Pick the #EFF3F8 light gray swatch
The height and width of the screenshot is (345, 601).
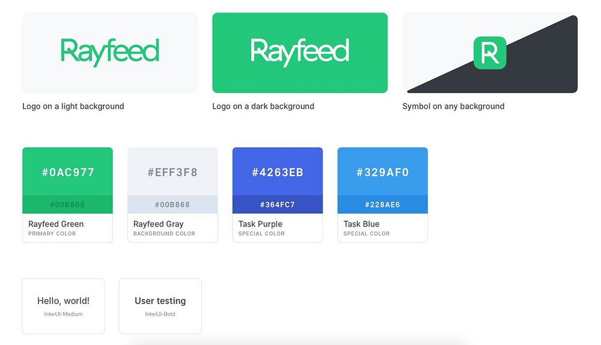point(172,172)
